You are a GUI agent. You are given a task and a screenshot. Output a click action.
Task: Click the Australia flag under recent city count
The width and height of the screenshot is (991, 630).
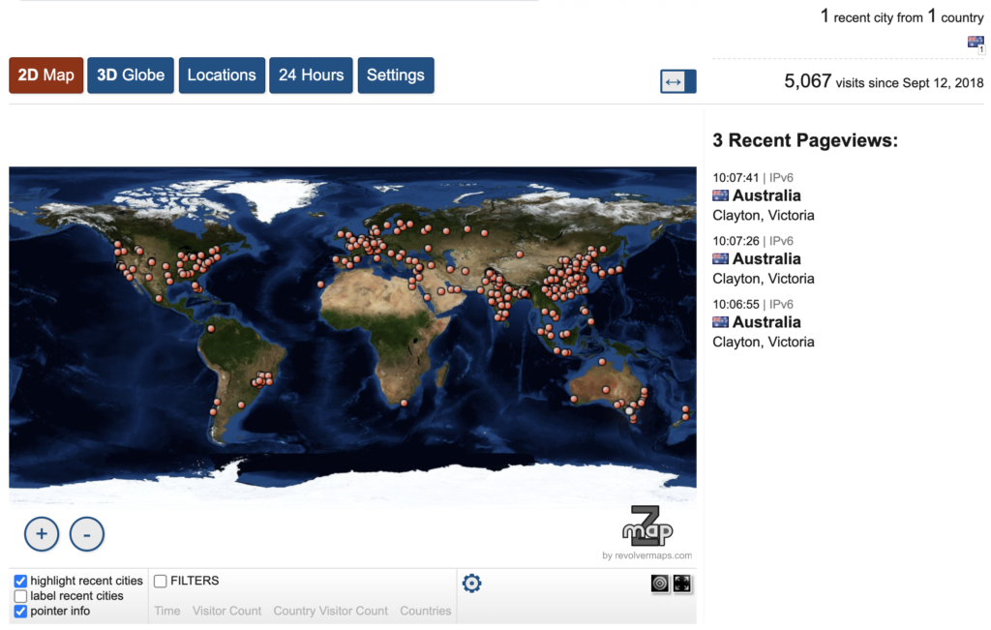point(976,42)
